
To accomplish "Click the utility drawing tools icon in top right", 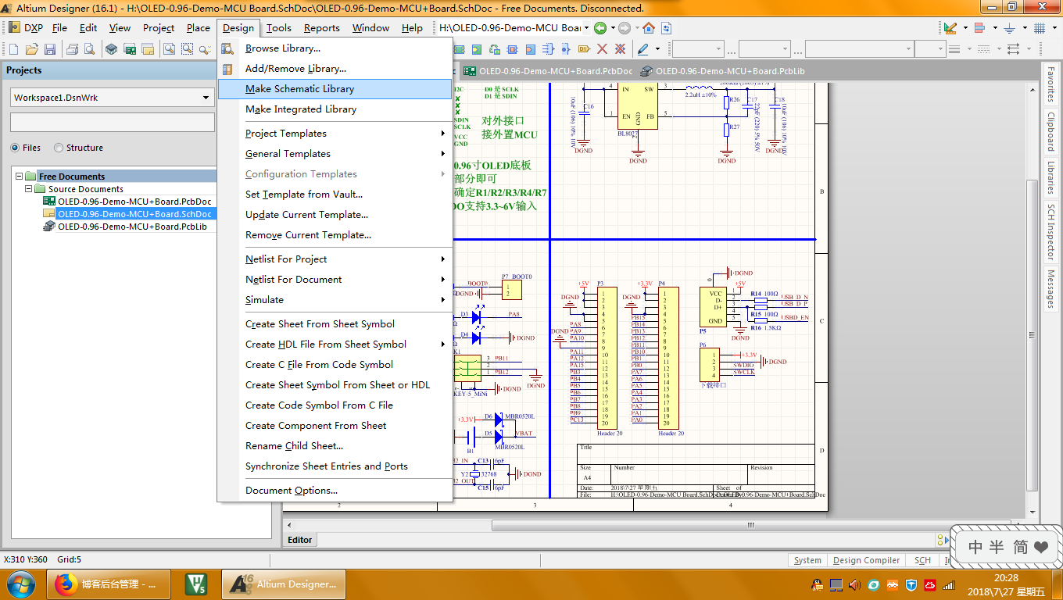I will [x=950, y=28].
